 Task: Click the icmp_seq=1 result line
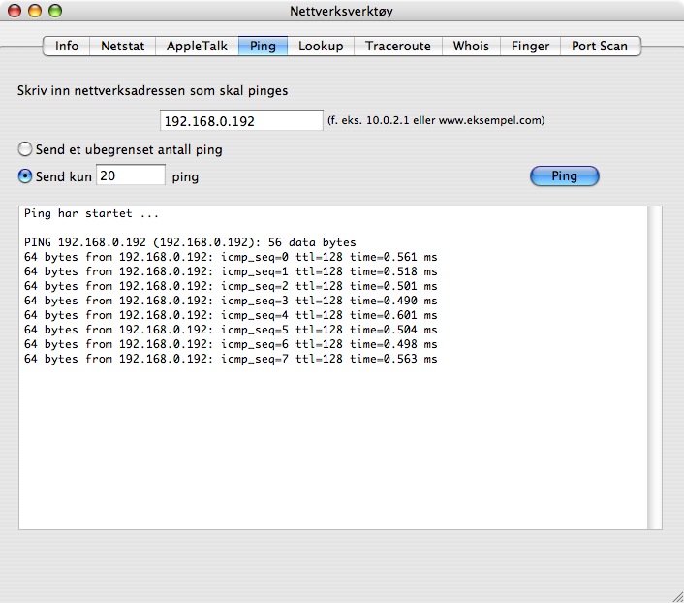(231, 271)
